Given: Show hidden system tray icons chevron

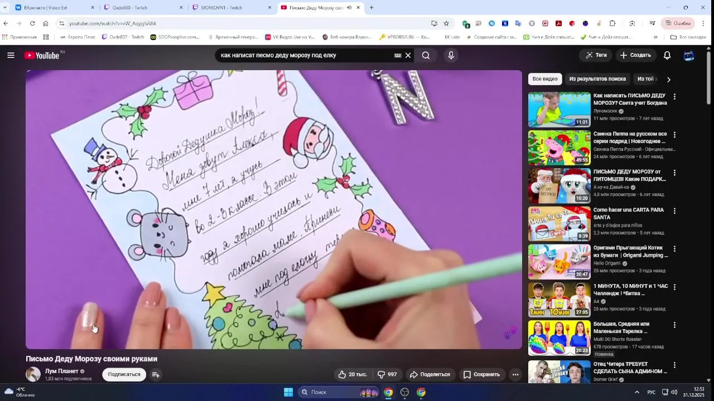Looking at the screenshot, I should (637, 392).
